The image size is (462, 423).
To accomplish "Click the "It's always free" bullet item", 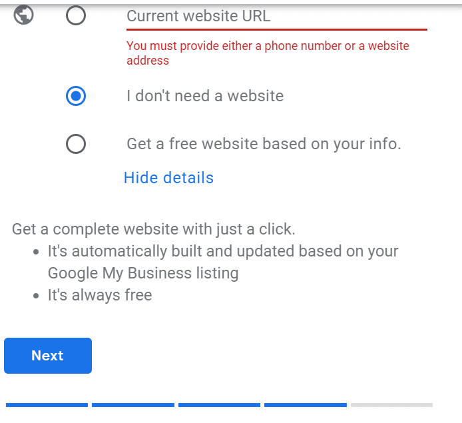I will pyautogui.click(x=100, y=295).
